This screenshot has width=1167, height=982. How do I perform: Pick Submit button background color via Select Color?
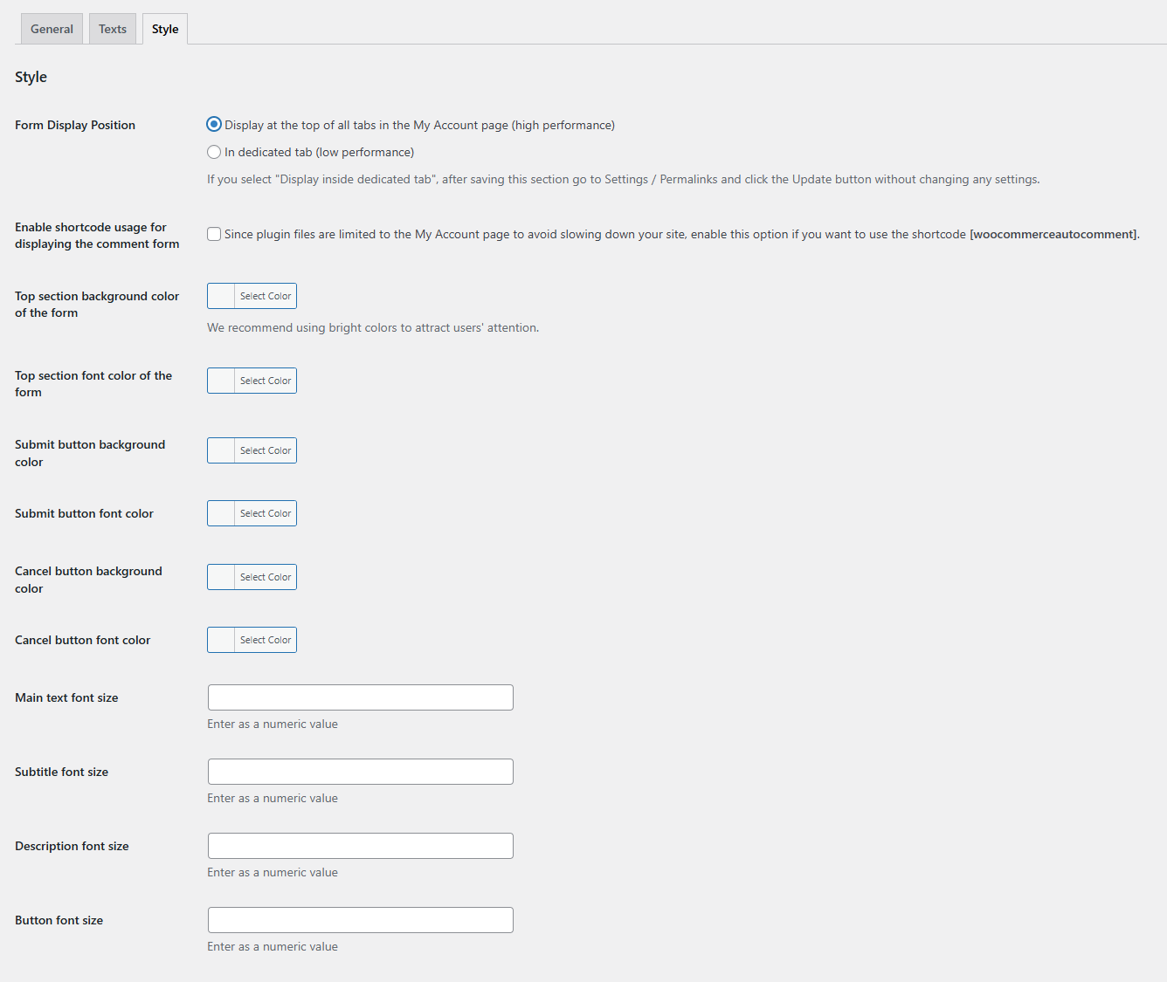tap(266, 450)
